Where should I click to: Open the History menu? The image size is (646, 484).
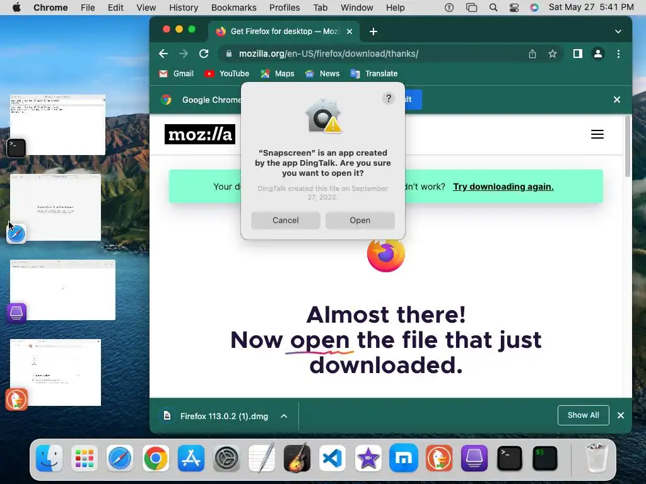pyautogui.click(x=184, y=8)
